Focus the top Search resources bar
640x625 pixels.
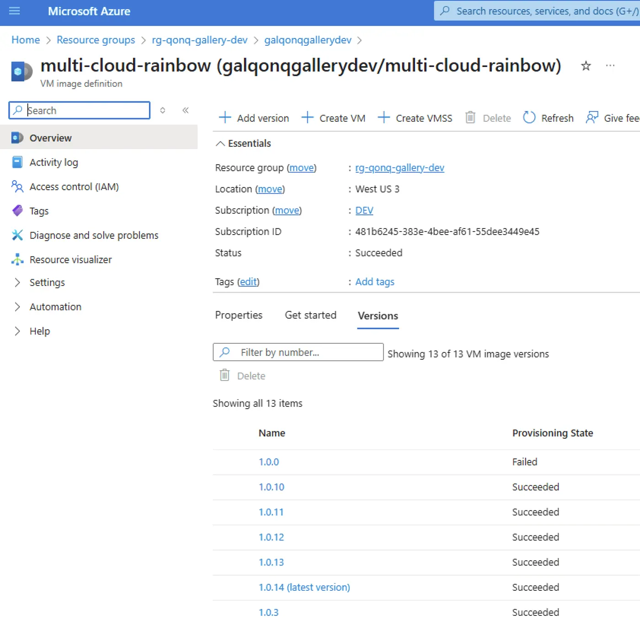pyautogui.click(x=537, y=11)
